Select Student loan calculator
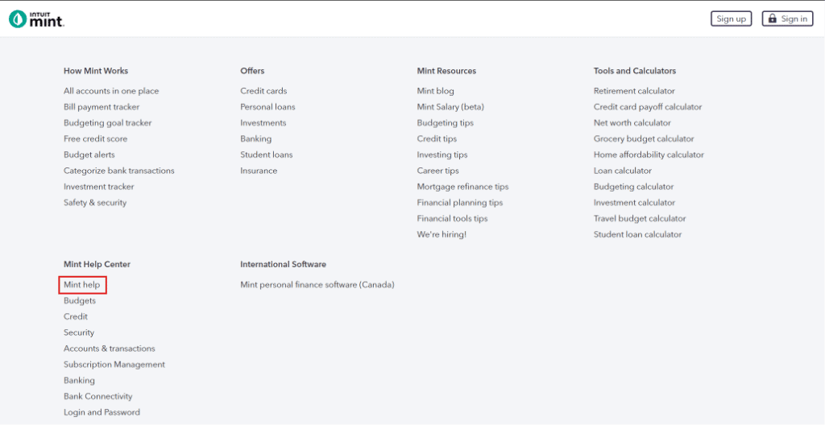 coord(637,235)
